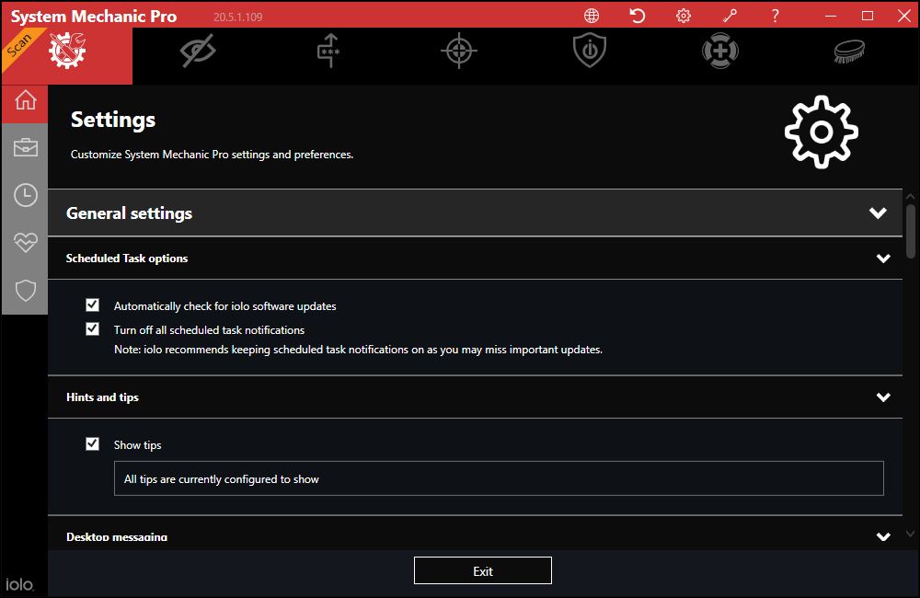Open the password manager signpost icon

(329, 51)
